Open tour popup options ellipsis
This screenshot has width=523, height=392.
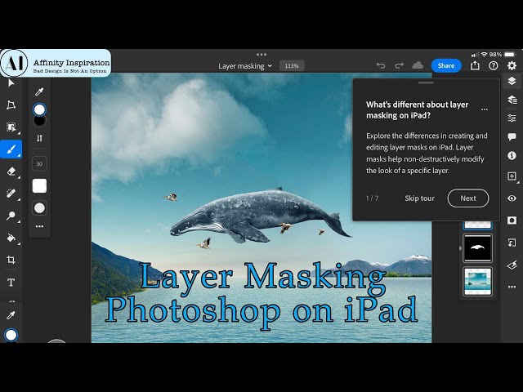(x=485, y=109)
